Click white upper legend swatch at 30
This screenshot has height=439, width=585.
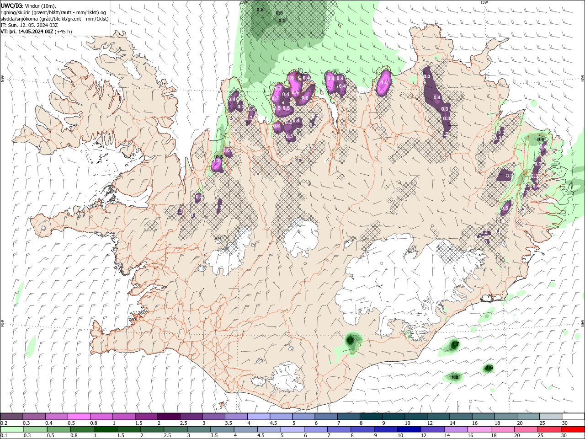(573, 416)
